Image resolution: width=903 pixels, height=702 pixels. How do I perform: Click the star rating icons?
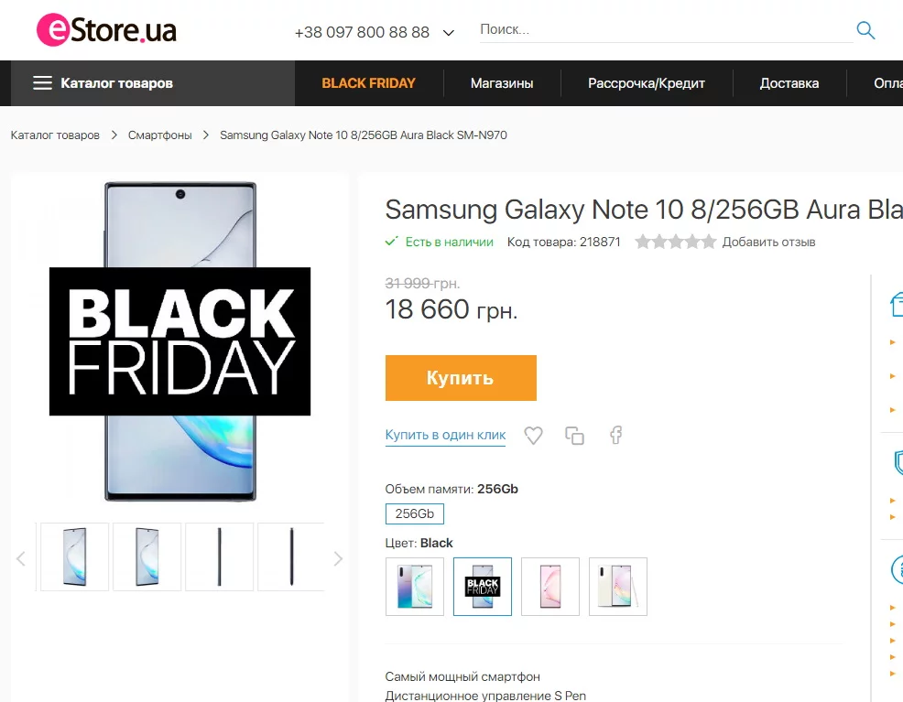(x=675, y=242)
